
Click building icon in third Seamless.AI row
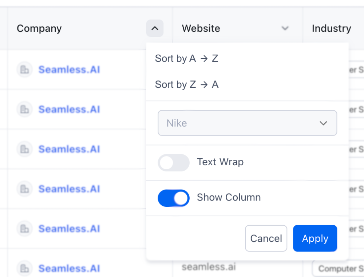point(24,149)
